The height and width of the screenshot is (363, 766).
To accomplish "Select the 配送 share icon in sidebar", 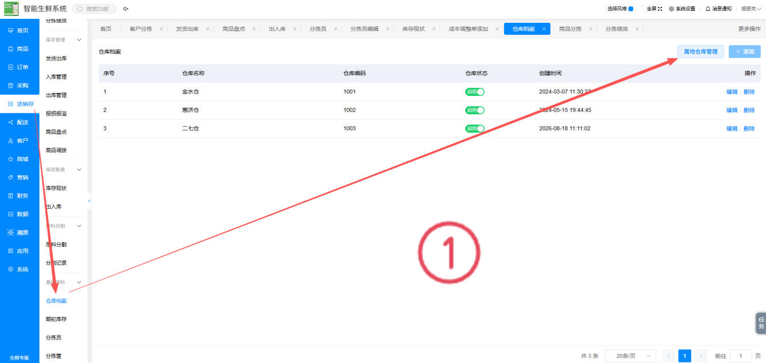I will [x=10, y=122].
